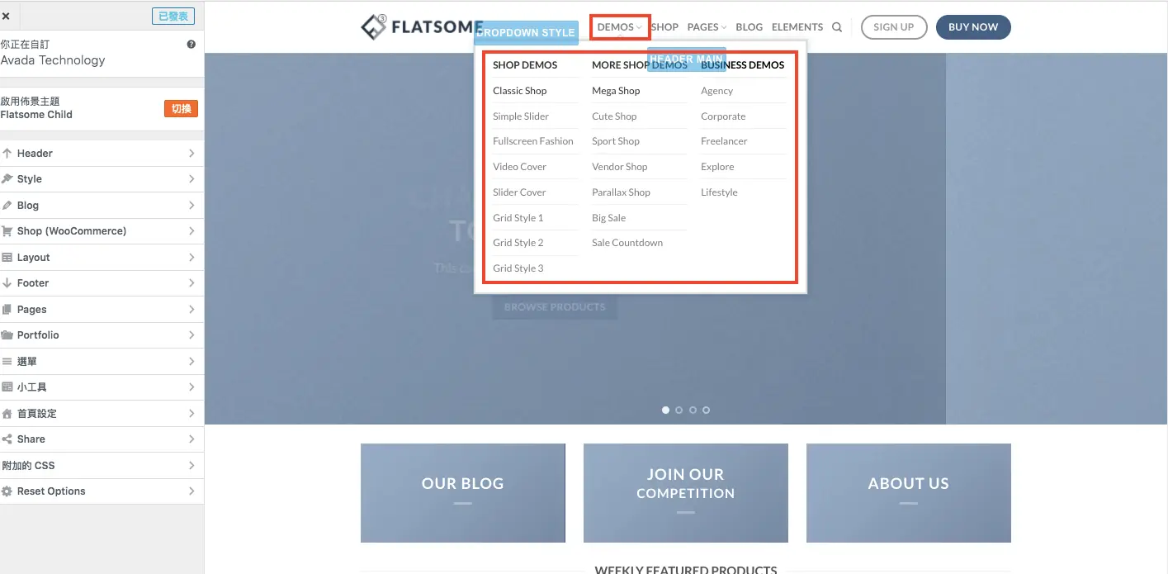Image resolution: width=1168 pixels, height=574 pixels.
Task: Select Explore business demo
Action: point(717,167)
